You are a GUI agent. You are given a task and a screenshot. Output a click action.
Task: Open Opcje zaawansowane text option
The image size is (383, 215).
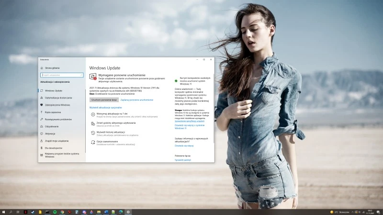point(107,141)
